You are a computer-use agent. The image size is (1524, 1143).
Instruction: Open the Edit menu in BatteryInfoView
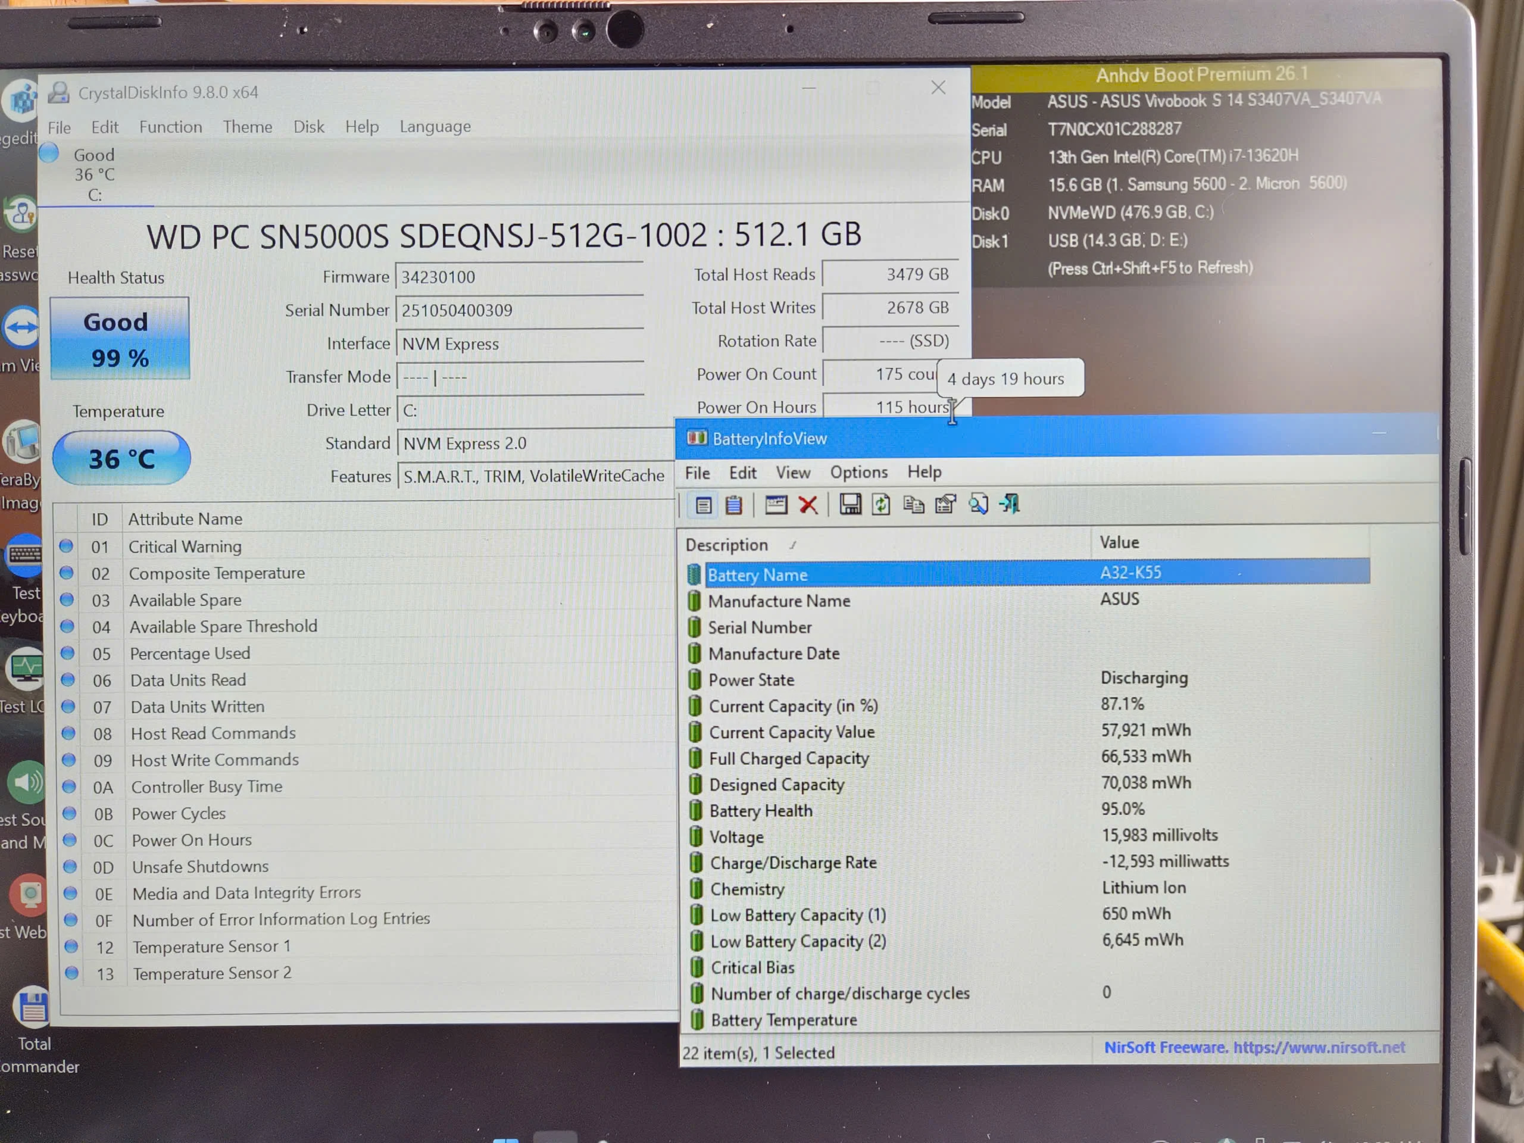coord(743,473)
